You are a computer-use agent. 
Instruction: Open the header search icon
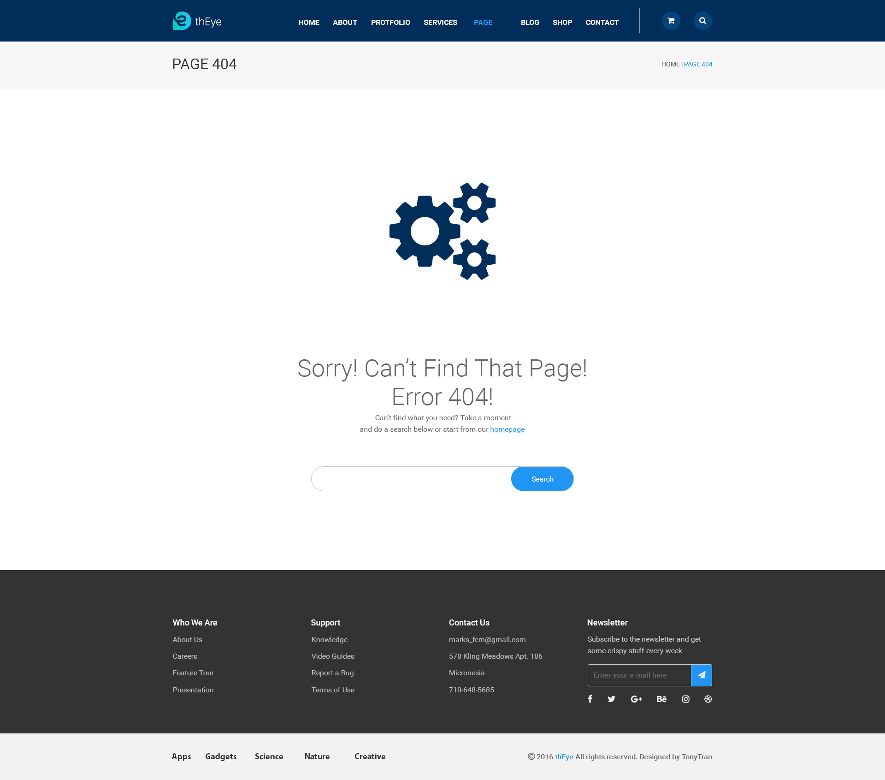tap(702, 21)
